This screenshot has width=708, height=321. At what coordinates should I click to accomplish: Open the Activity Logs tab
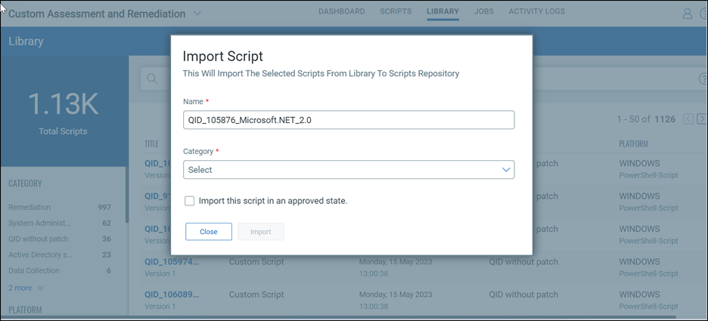536,12
